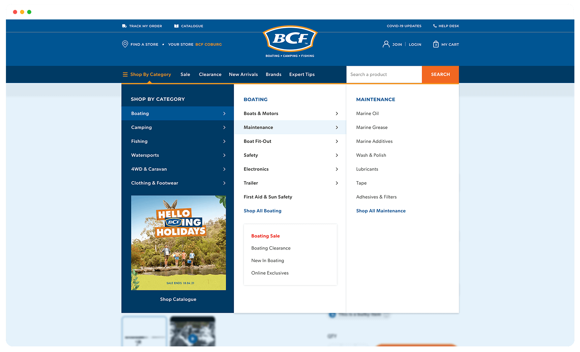Screen dimensions: 580x352
Task: Click the BCF logo in the header
Action: (290, 41)
